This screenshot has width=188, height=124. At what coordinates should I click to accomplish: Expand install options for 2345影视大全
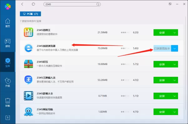click(175, 96)
